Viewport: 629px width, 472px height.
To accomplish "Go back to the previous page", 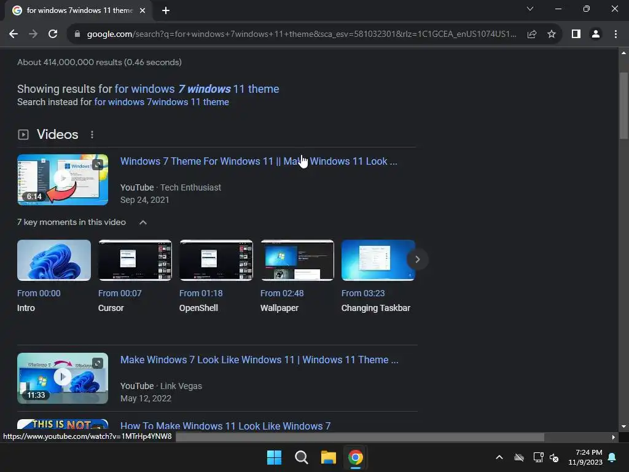I will click(14, 34).
